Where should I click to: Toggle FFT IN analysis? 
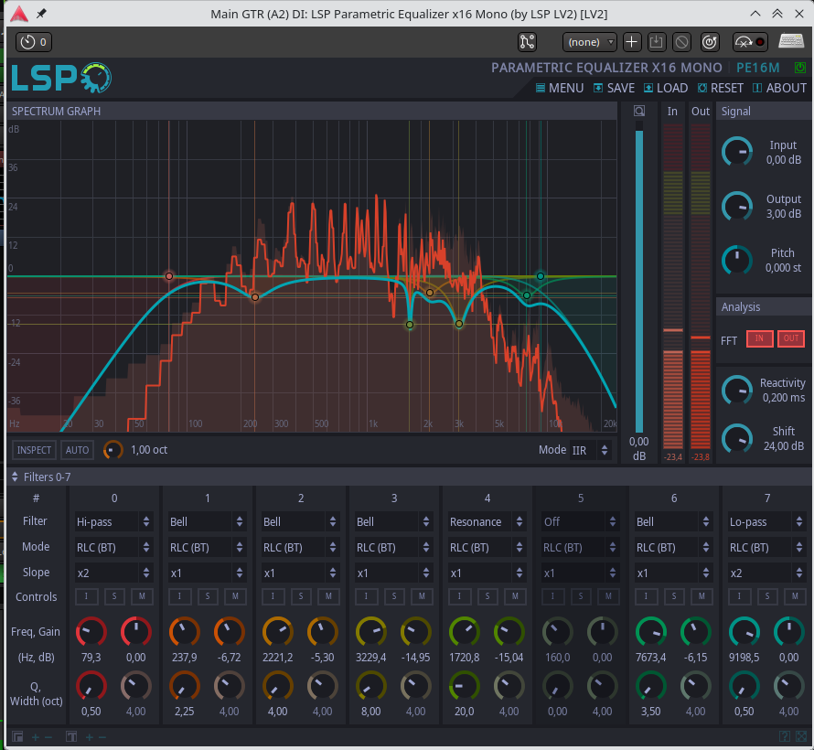click(759, 339)
